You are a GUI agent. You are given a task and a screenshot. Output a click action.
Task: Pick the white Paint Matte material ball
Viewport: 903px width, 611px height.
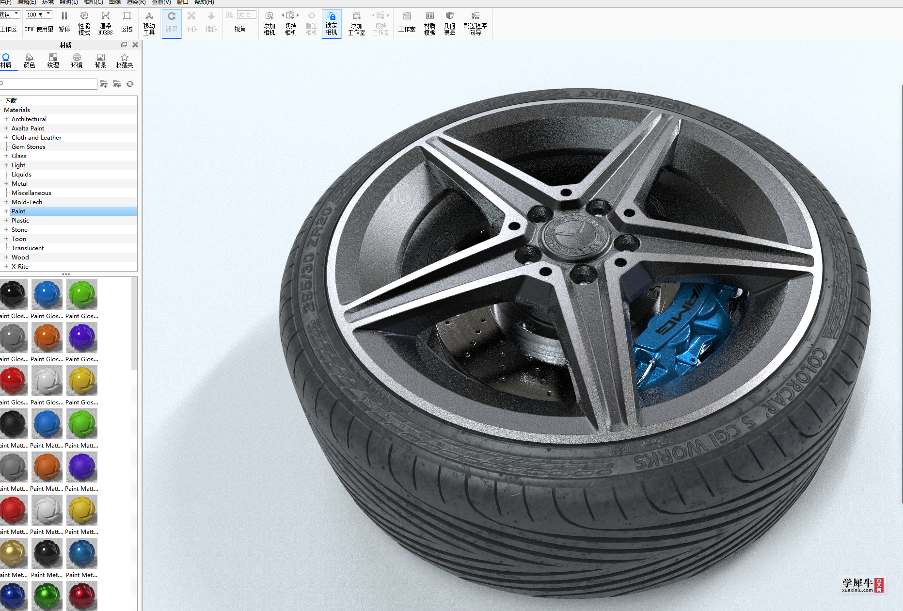(47, 510)
